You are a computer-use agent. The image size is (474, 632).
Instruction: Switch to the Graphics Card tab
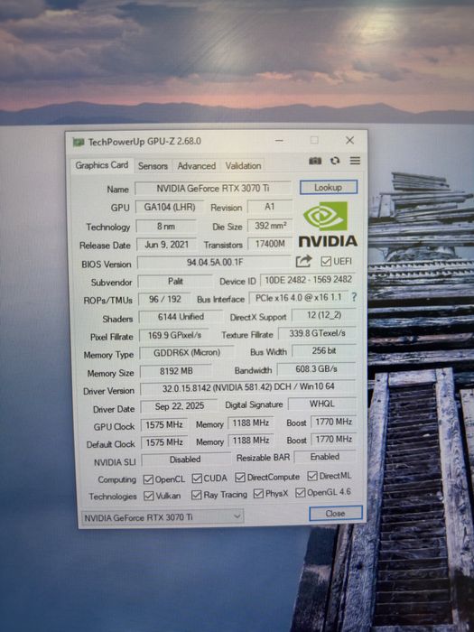pos(102,165)
